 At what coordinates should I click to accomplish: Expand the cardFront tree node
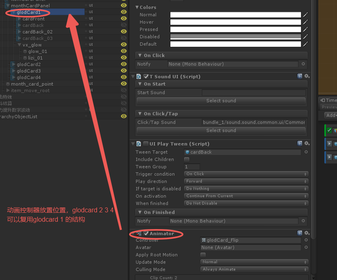pyautogui.click(x=19, y=19)
